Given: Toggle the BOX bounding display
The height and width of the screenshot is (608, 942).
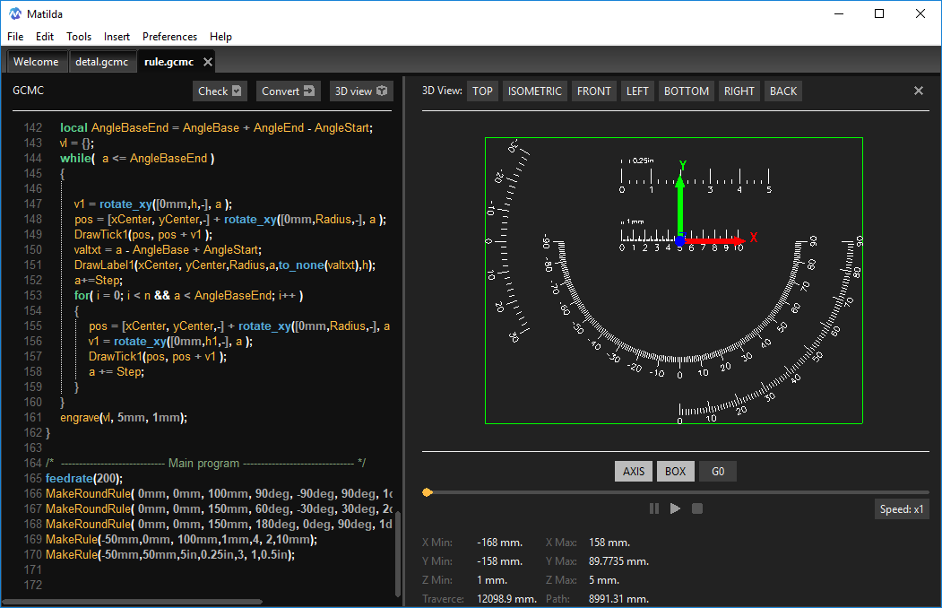Looking at the screenshot, I should coord(675,471).
